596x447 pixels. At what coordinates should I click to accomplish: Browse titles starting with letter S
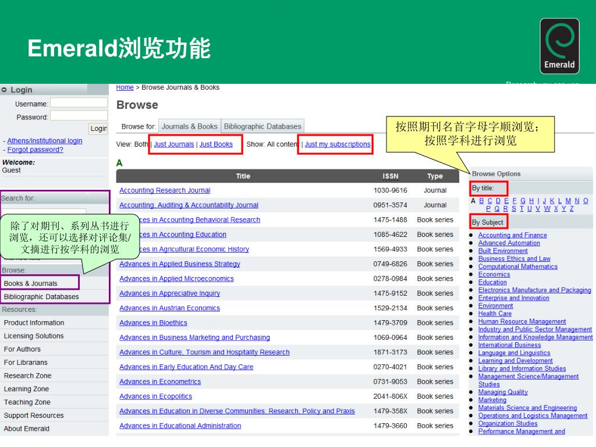(514, 209)
